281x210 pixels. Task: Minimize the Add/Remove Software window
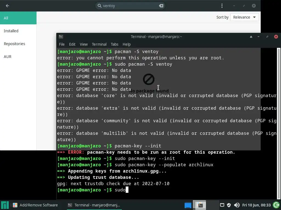pyautogui.click(x=234, y=6)
